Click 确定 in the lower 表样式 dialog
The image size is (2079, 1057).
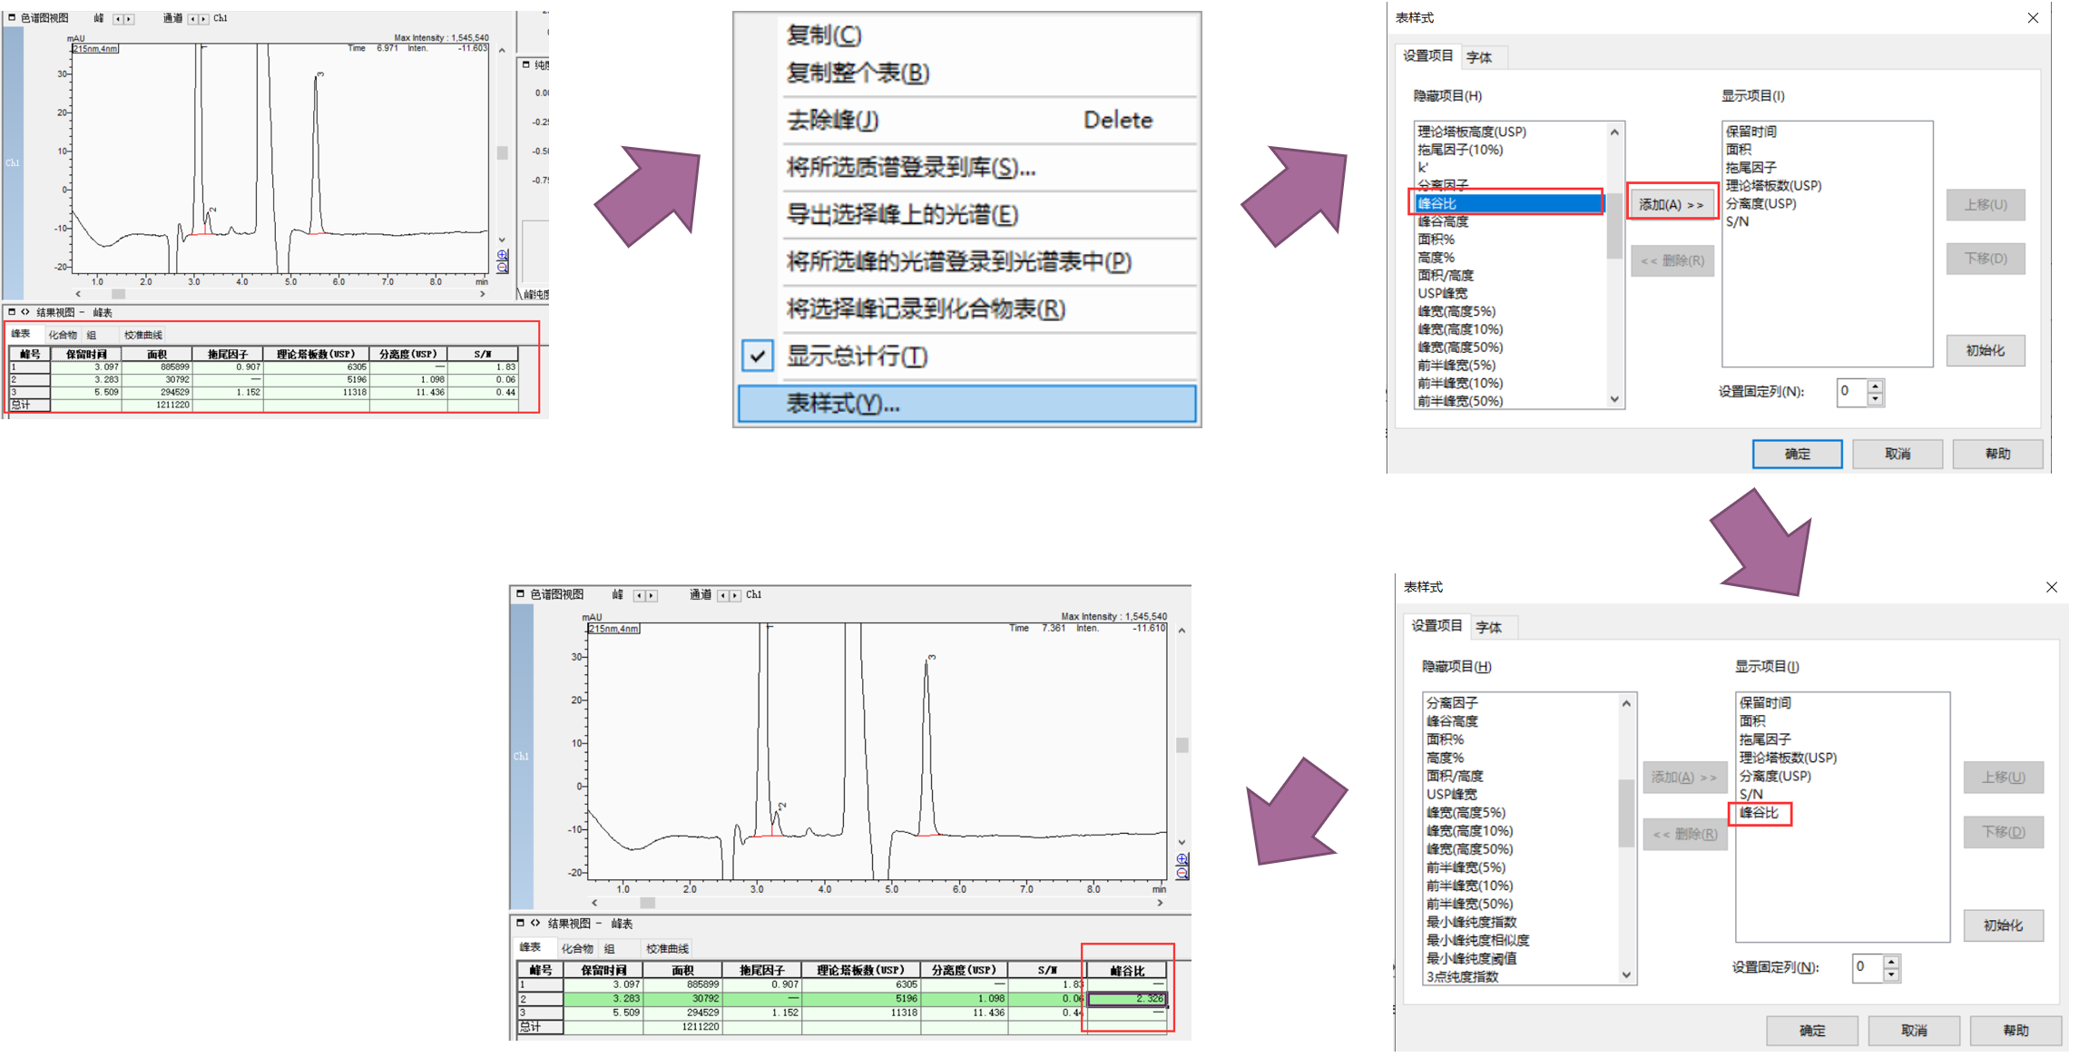point(1811,1030)
